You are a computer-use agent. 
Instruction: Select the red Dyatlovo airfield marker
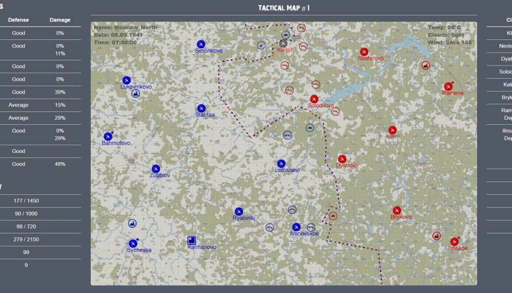tap(342, 159)
